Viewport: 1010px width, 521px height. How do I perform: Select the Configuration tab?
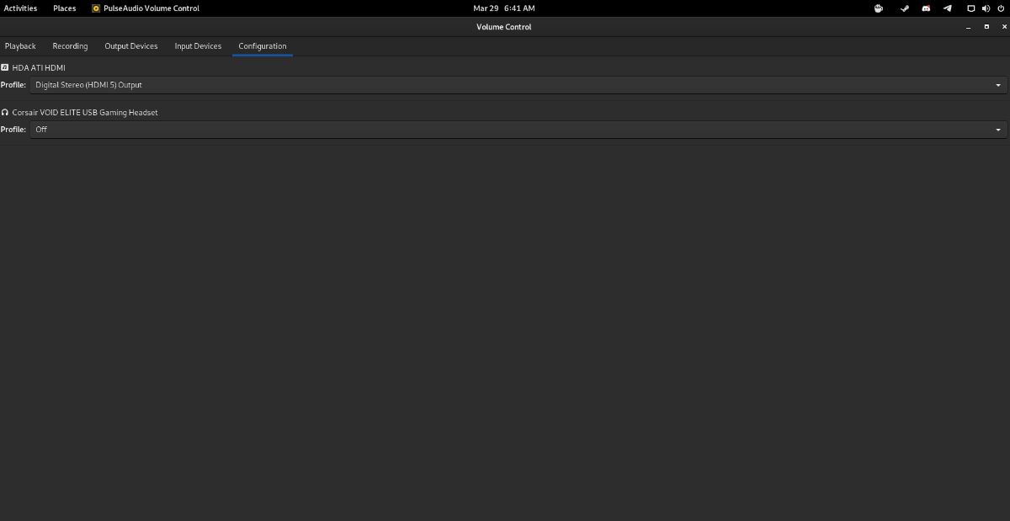pos(263,46)
